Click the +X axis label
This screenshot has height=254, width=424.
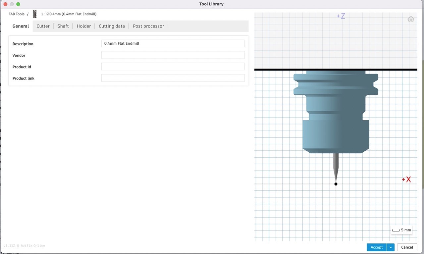(406, 179)
